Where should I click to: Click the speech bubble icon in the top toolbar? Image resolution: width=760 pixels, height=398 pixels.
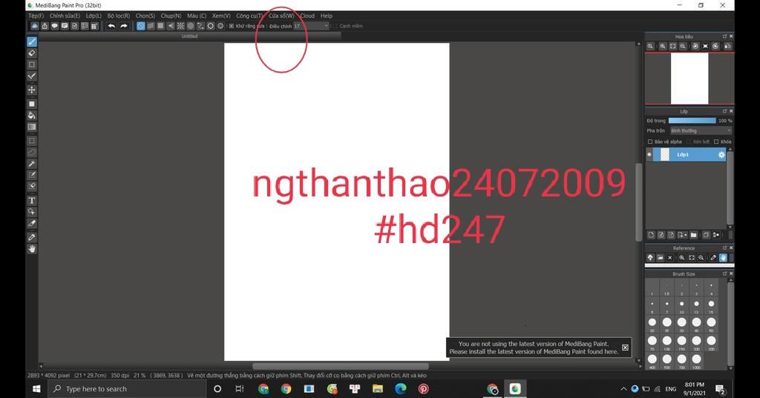55,26
